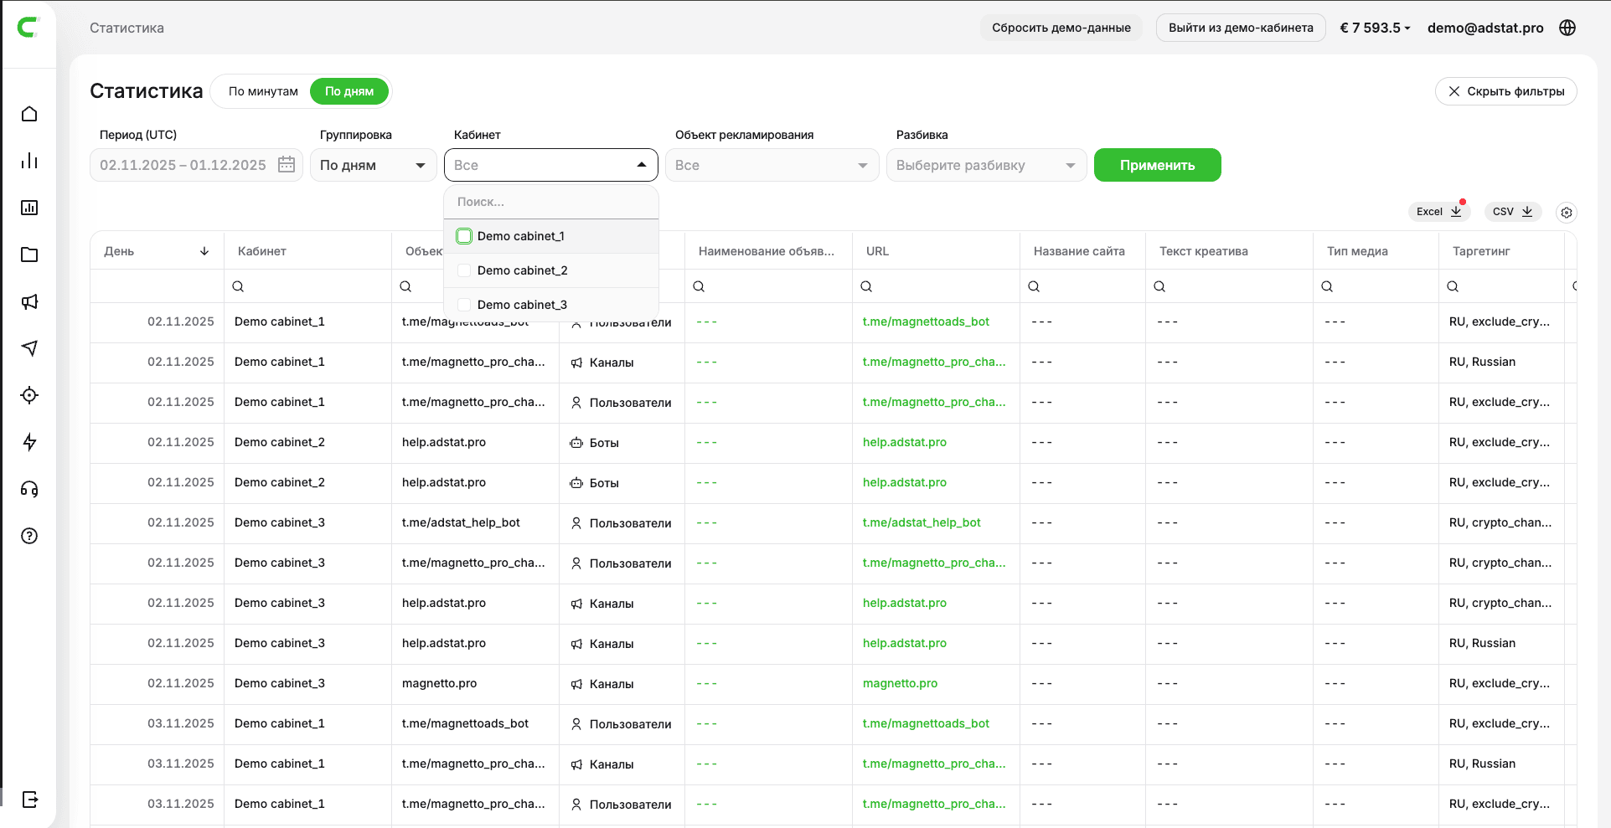Select the По дням tab
The height and width of the screenshot is (828, 1611).
click(349, 91)
